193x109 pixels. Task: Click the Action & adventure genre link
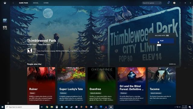[x=45, y=45]
